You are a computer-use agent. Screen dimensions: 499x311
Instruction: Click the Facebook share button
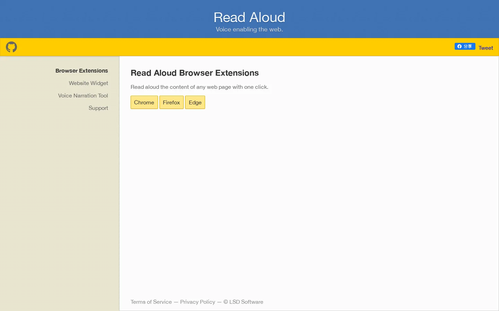[x=465, y=46]
